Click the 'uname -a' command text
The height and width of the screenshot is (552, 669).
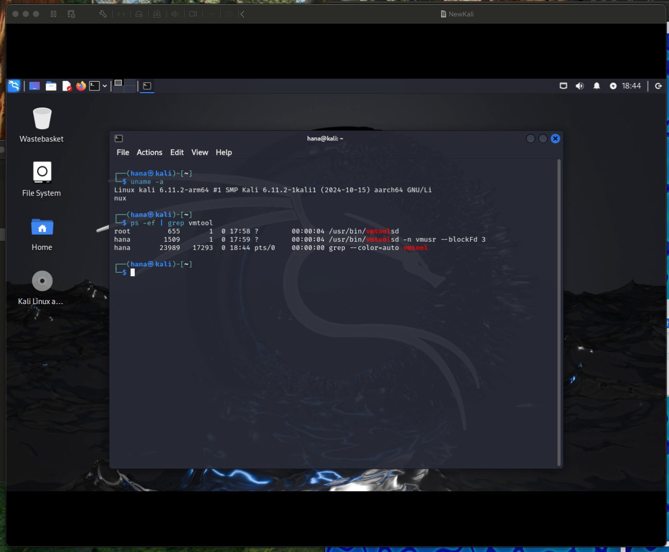pyautogui.click(x=147, y=182)
